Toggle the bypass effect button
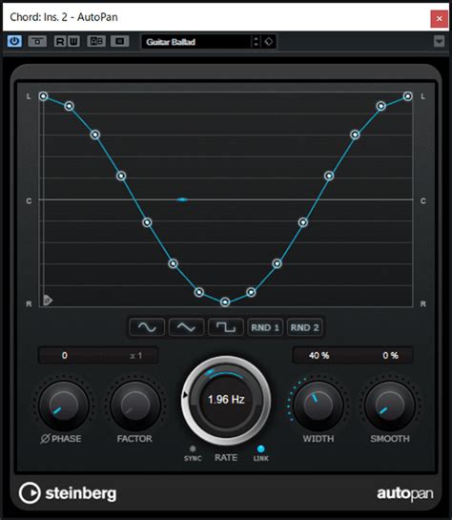The height and width of the screenshot is (520, 452). coord(37,41)
